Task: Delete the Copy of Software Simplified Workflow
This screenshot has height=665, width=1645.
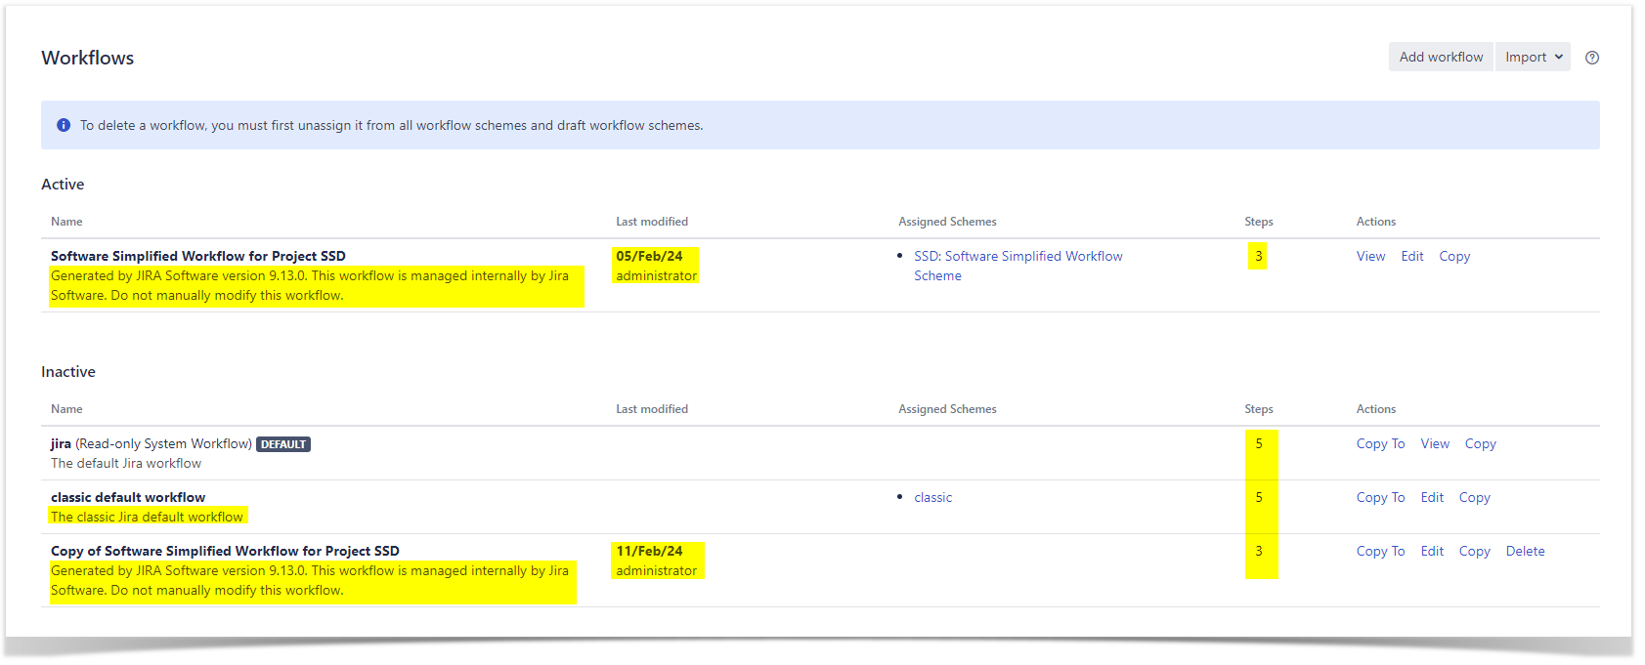Action: 1525,552
